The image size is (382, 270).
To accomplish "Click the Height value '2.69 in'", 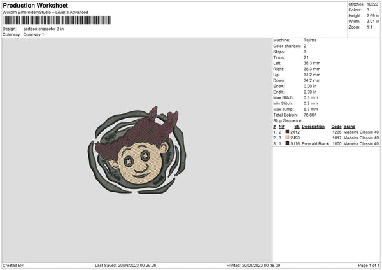I will (372, 15).
